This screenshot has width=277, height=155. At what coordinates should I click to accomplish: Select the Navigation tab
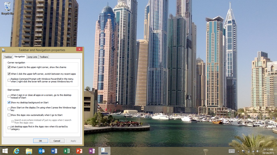[x=19, y=57]
